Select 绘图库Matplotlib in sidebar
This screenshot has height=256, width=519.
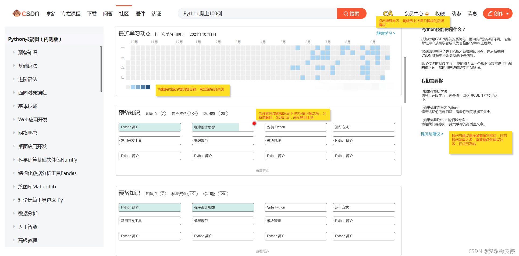(x=37, y=187)
